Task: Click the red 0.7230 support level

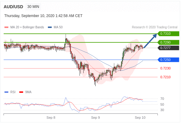Action: point(166,68)
